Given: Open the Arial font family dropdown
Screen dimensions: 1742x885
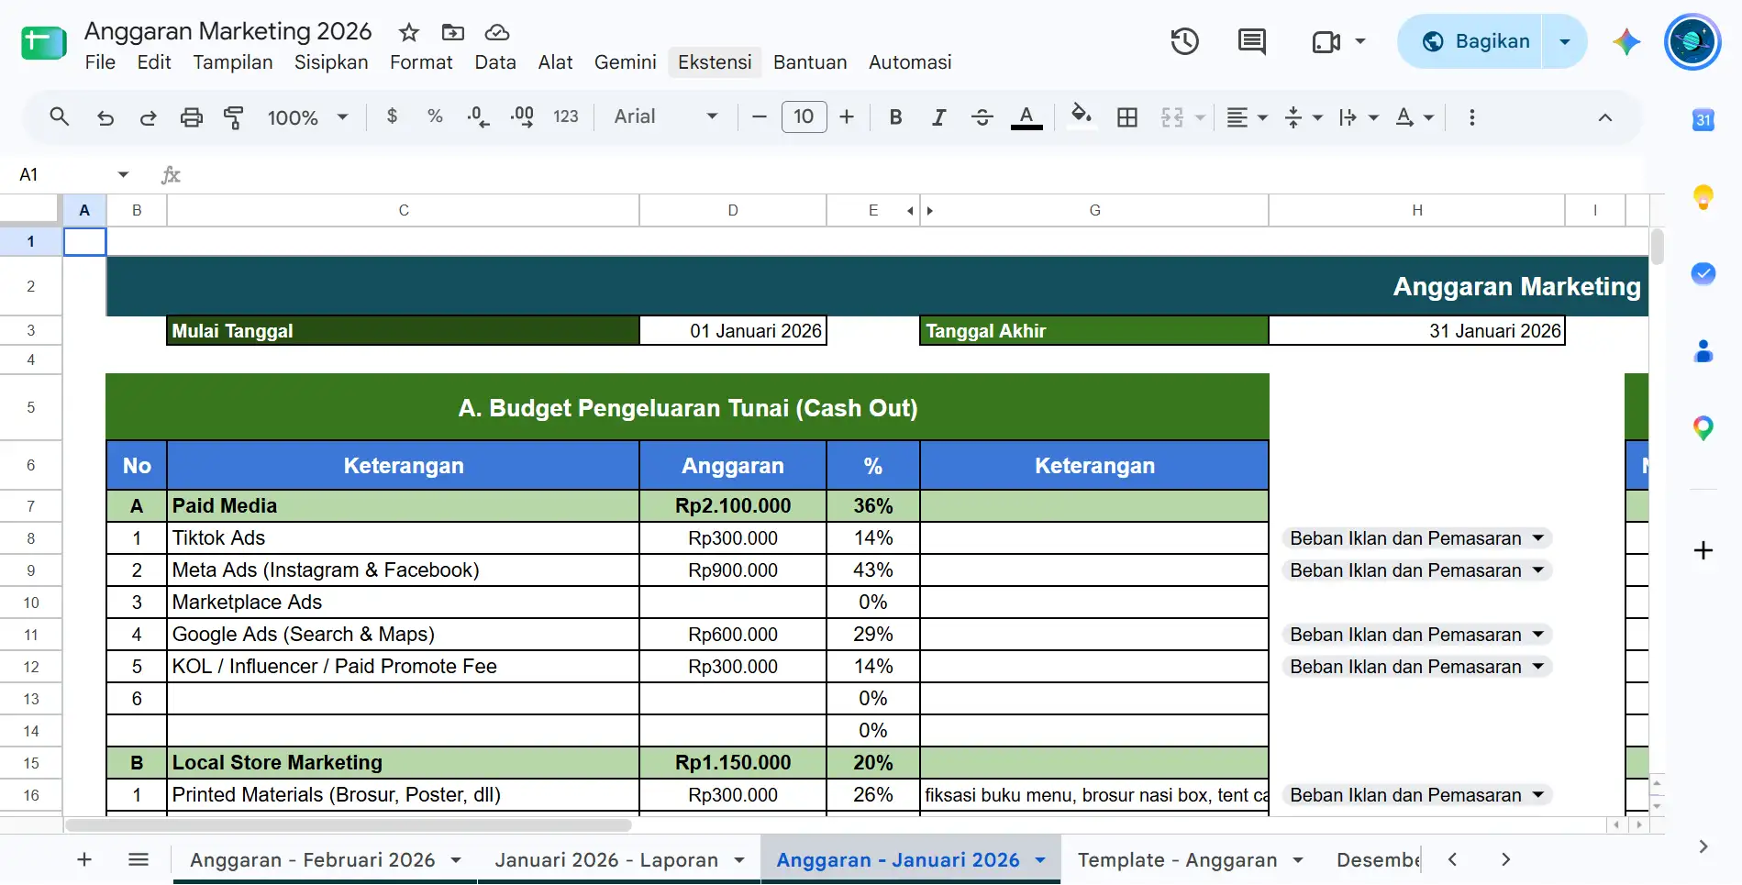Looking at the screenshot, I should [x=666, y=117].
